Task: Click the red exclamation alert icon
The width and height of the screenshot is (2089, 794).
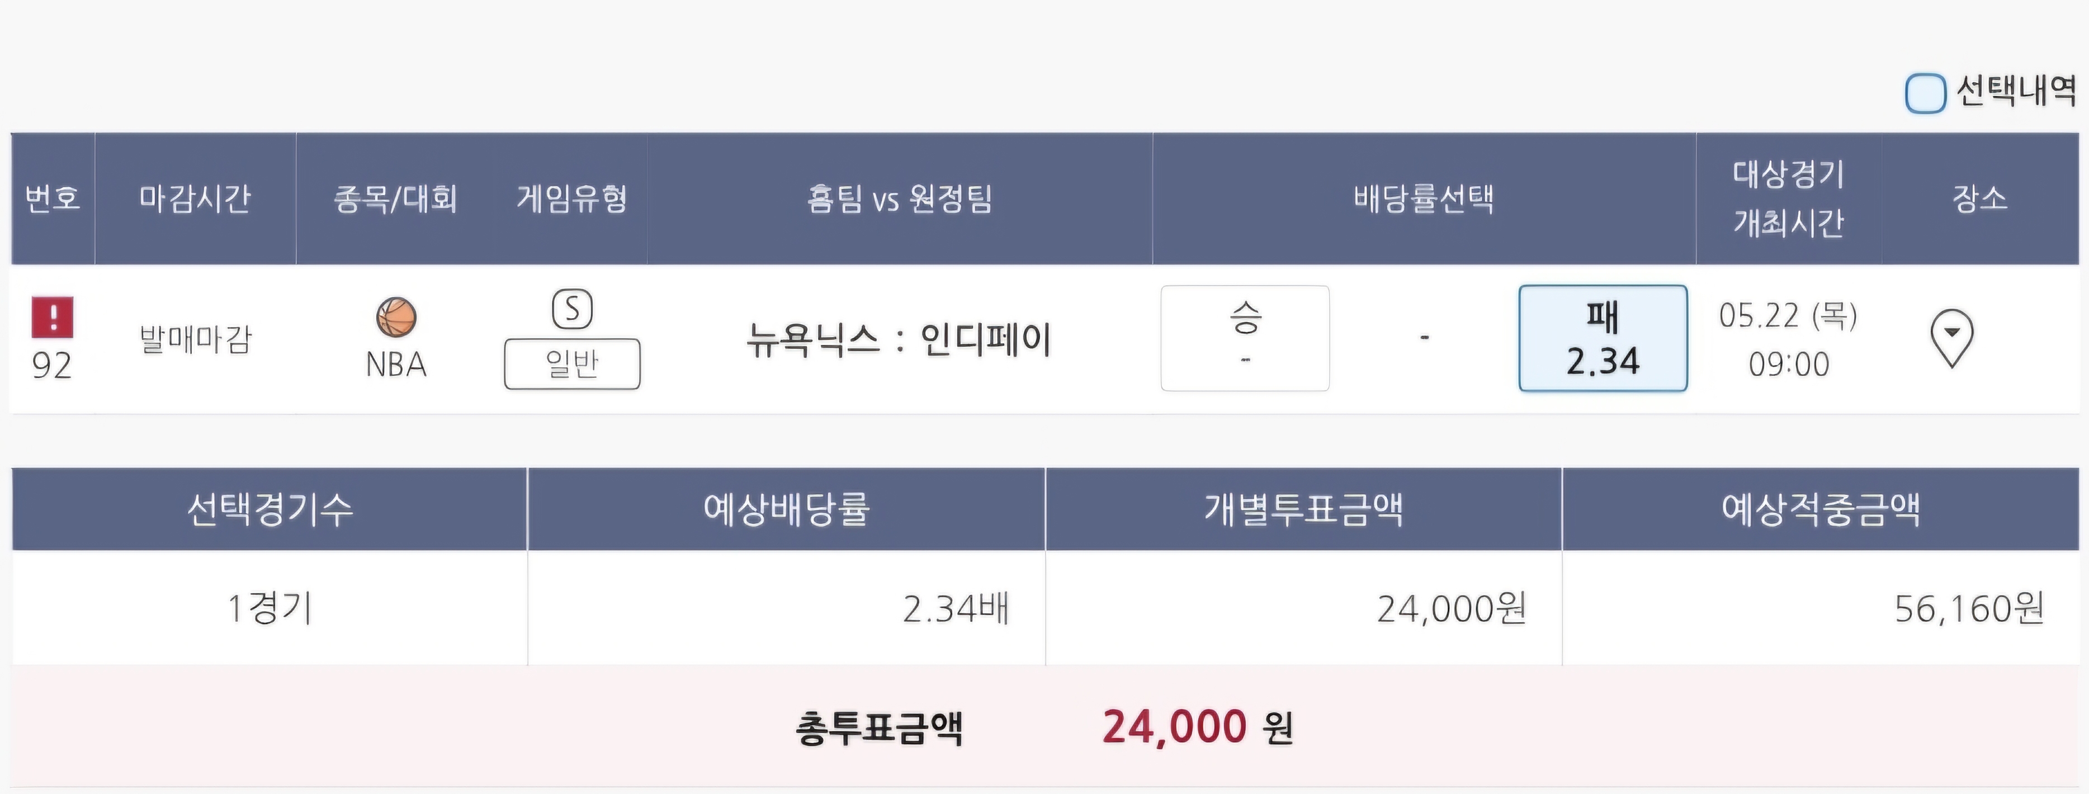Action: tap(52, 317)
